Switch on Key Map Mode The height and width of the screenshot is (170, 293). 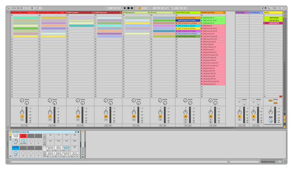(269, 8)
